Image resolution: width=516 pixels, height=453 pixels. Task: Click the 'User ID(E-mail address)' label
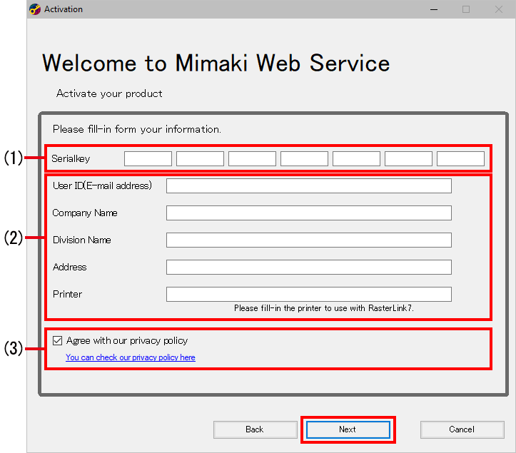[102, 185]
